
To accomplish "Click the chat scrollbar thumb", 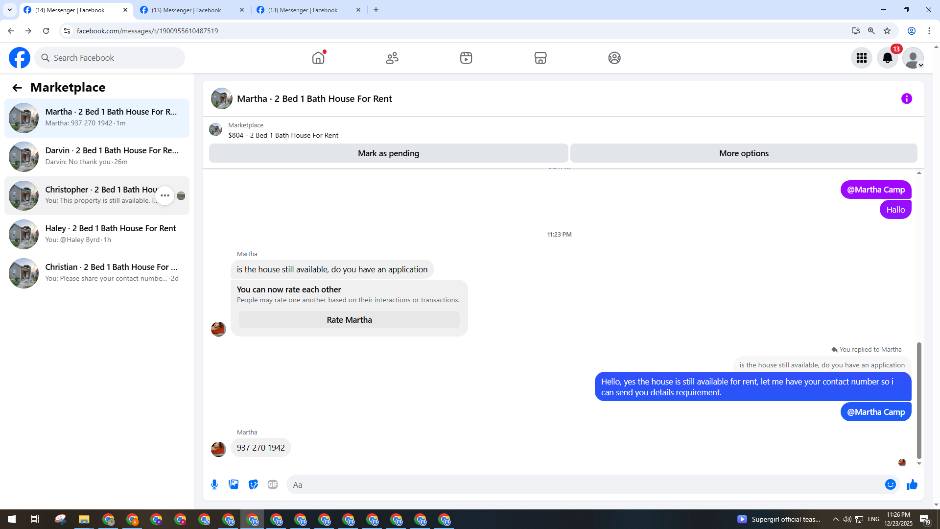I will coord(919,399).
